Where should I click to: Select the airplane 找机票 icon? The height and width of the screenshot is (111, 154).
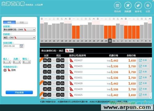click(x=128, y=6)
